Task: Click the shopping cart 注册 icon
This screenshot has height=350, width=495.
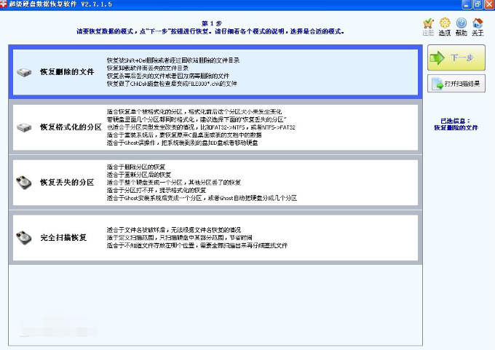Action: click(428, 23)
